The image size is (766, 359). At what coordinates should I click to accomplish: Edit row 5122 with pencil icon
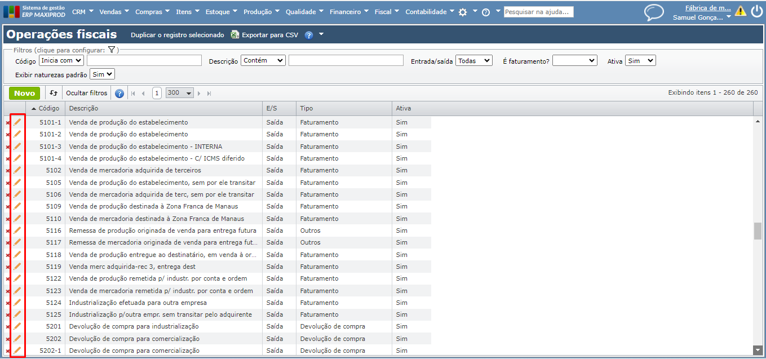pyautogui.click(x=17, y=278)
